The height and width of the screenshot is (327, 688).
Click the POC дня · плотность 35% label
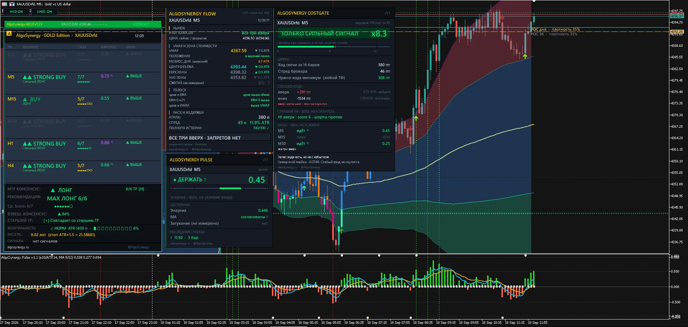coord(555,30)
